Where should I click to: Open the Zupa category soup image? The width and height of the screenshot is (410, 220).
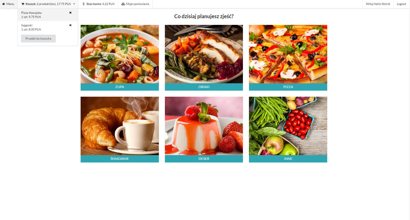[x=120, y=54]
